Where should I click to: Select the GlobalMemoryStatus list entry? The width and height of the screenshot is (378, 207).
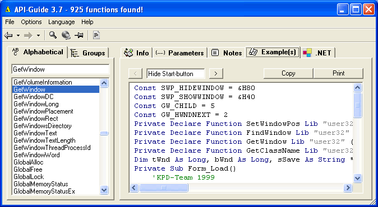(x=56, y=184)
